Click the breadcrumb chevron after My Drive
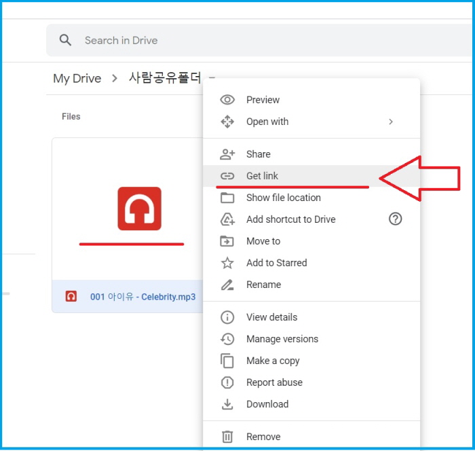The width and height of the screenshot is (475, 451). 115,79
